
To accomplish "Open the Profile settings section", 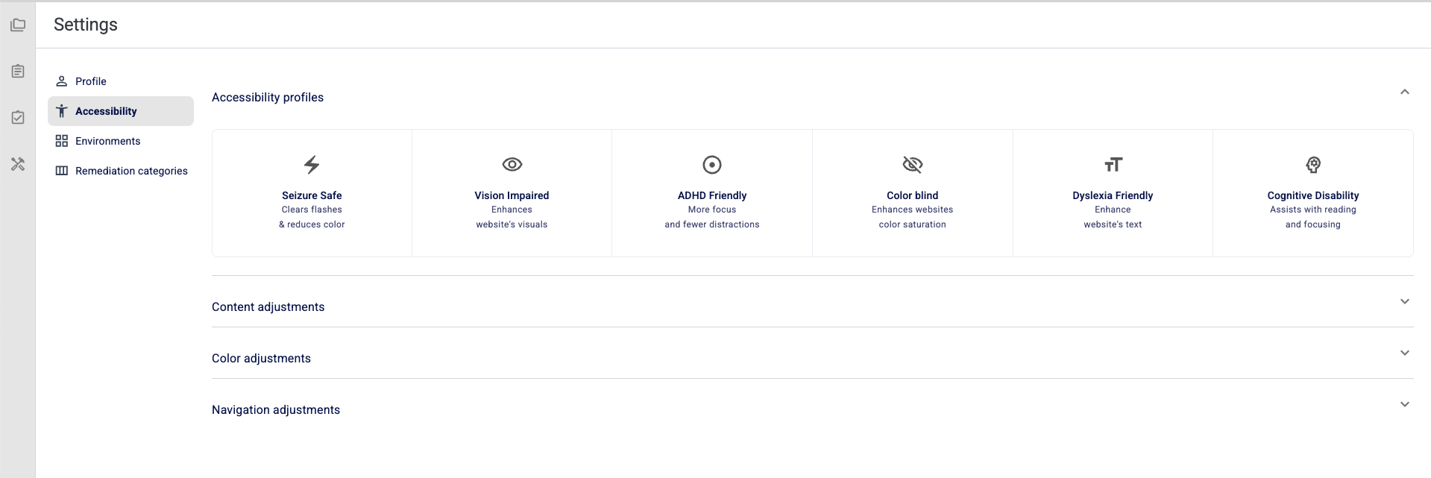I will (121, 81).
